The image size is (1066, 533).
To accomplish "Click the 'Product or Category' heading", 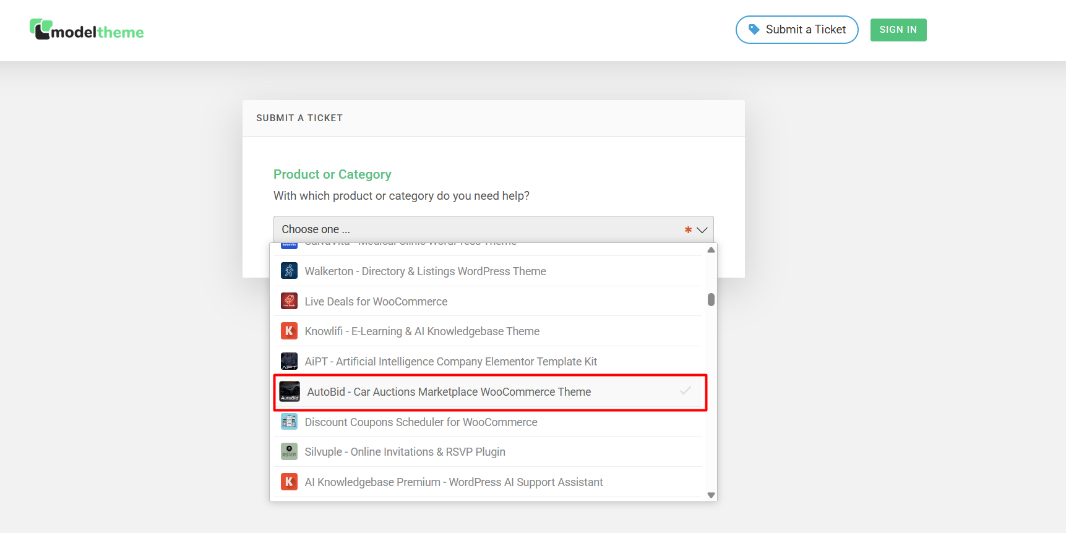I will [x=332, y=174].
